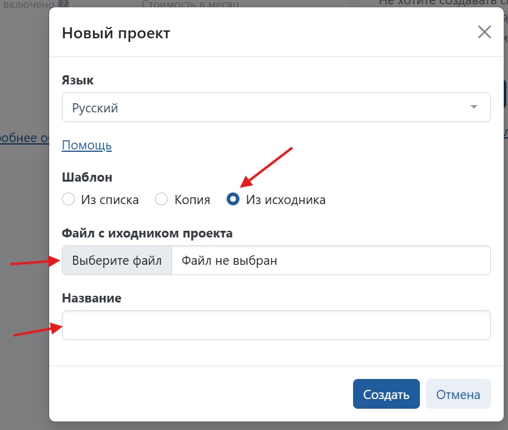Click the partially hidden link behind the dialog
The width and height of the screenshot is (508, 430).
point(24,138)
